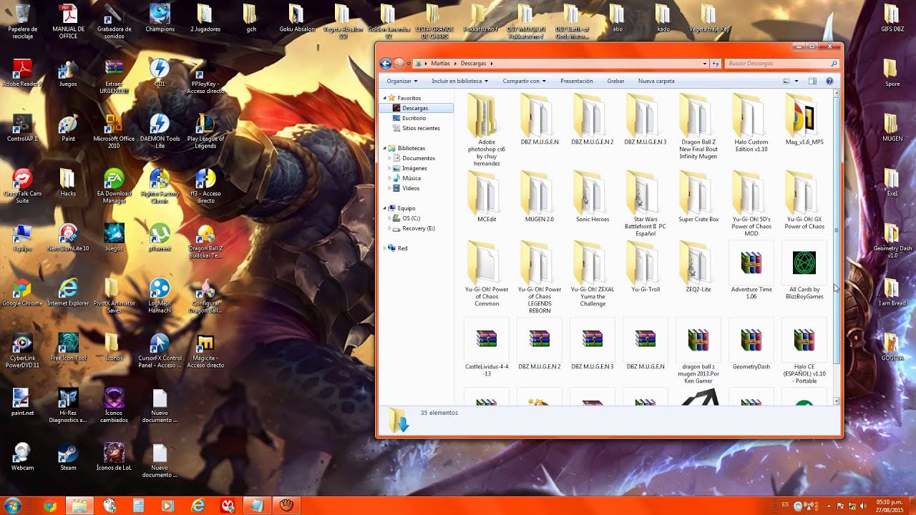Click the EA Download Manager desktop icon
The width and height of the screenshot is (916, 515).
pyautogui.click(x=114, y=186)
